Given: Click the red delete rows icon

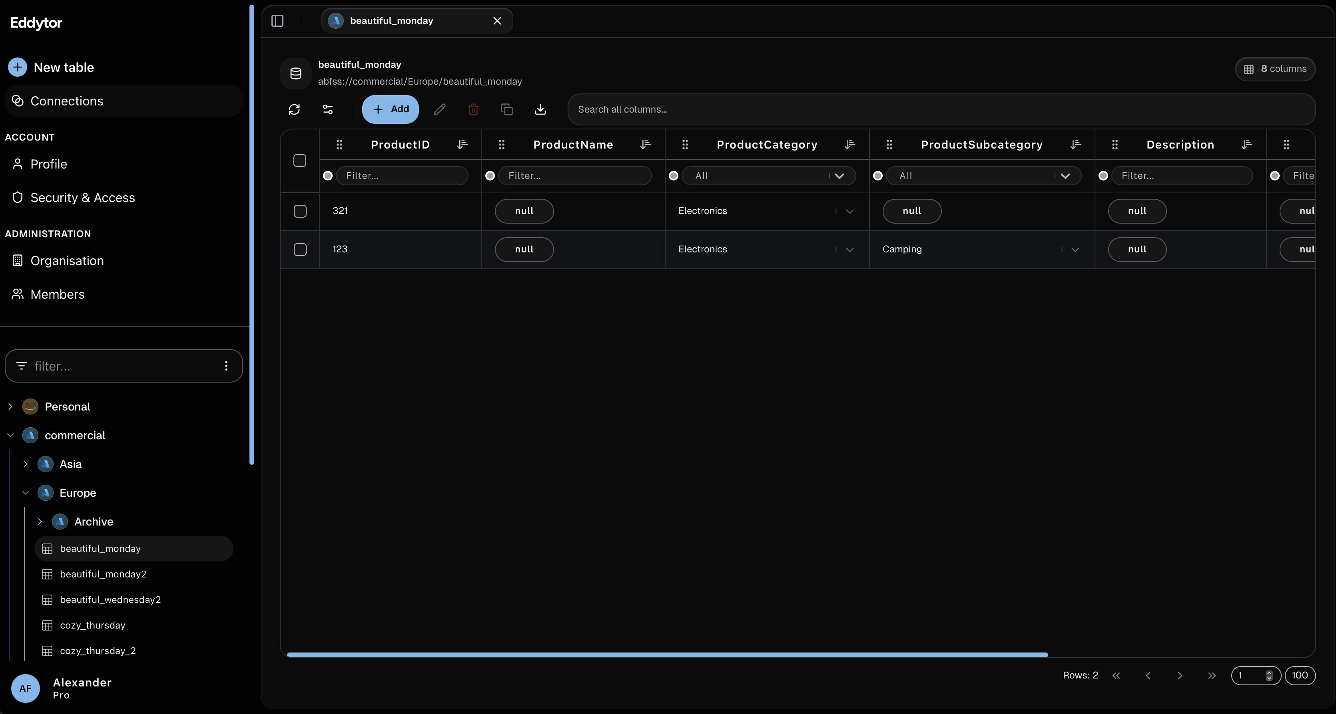Looking at the screenshot, I should click(473, 109).
